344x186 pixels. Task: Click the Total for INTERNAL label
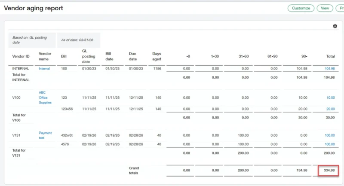pos(21,77)
